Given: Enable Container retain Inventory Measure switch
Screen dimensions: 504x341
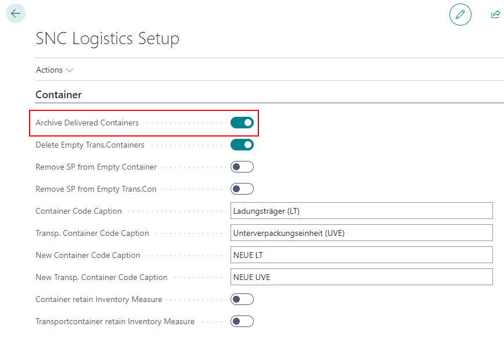Looking at the screenshot, I should (242, 299).
